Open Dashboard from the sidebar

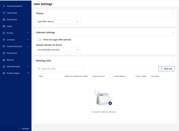click(16, 20)
